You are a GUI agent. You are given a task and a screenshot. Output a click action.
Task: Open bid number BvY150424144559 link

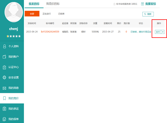(x=50, y=32)
